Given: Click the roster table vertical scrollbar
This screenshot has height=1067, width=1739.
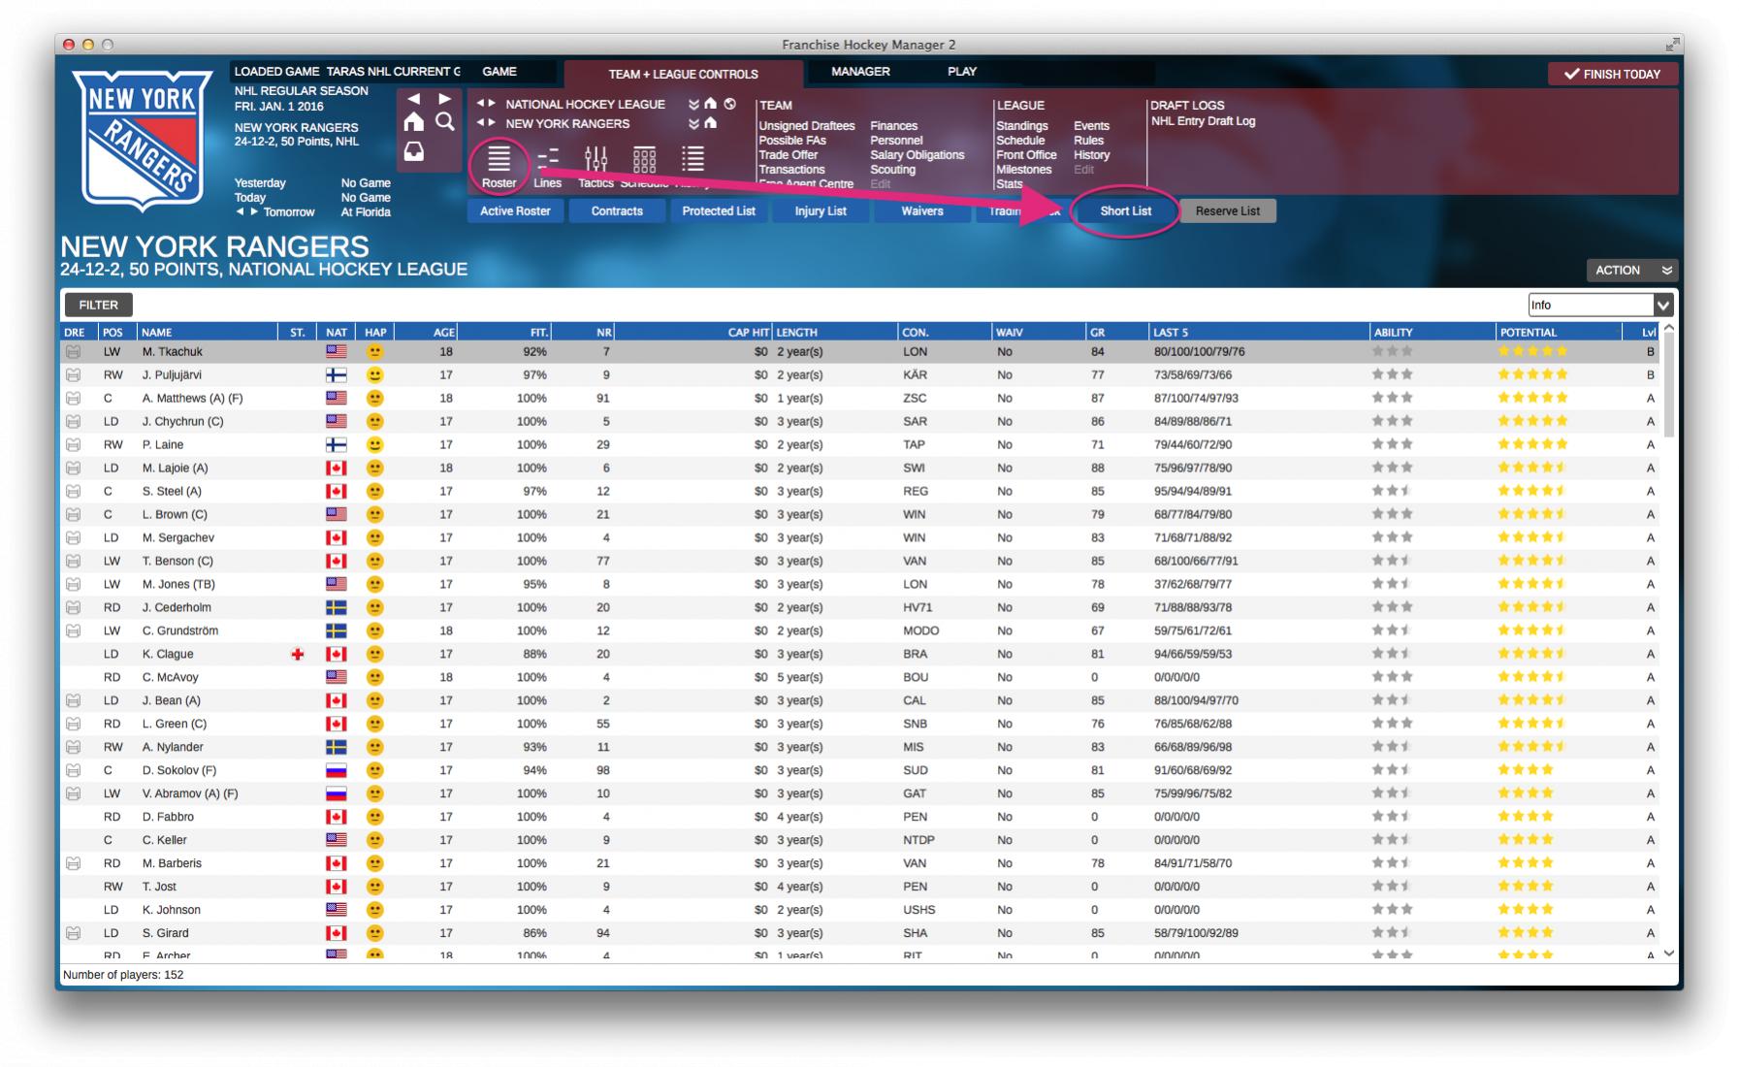Looking at the screenshot, I should pyautogui.click(x=1668, y=388).
